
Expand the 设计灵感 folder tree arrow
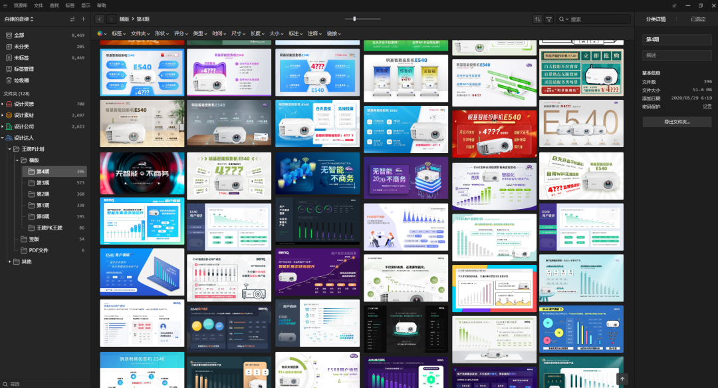[2, 104]
